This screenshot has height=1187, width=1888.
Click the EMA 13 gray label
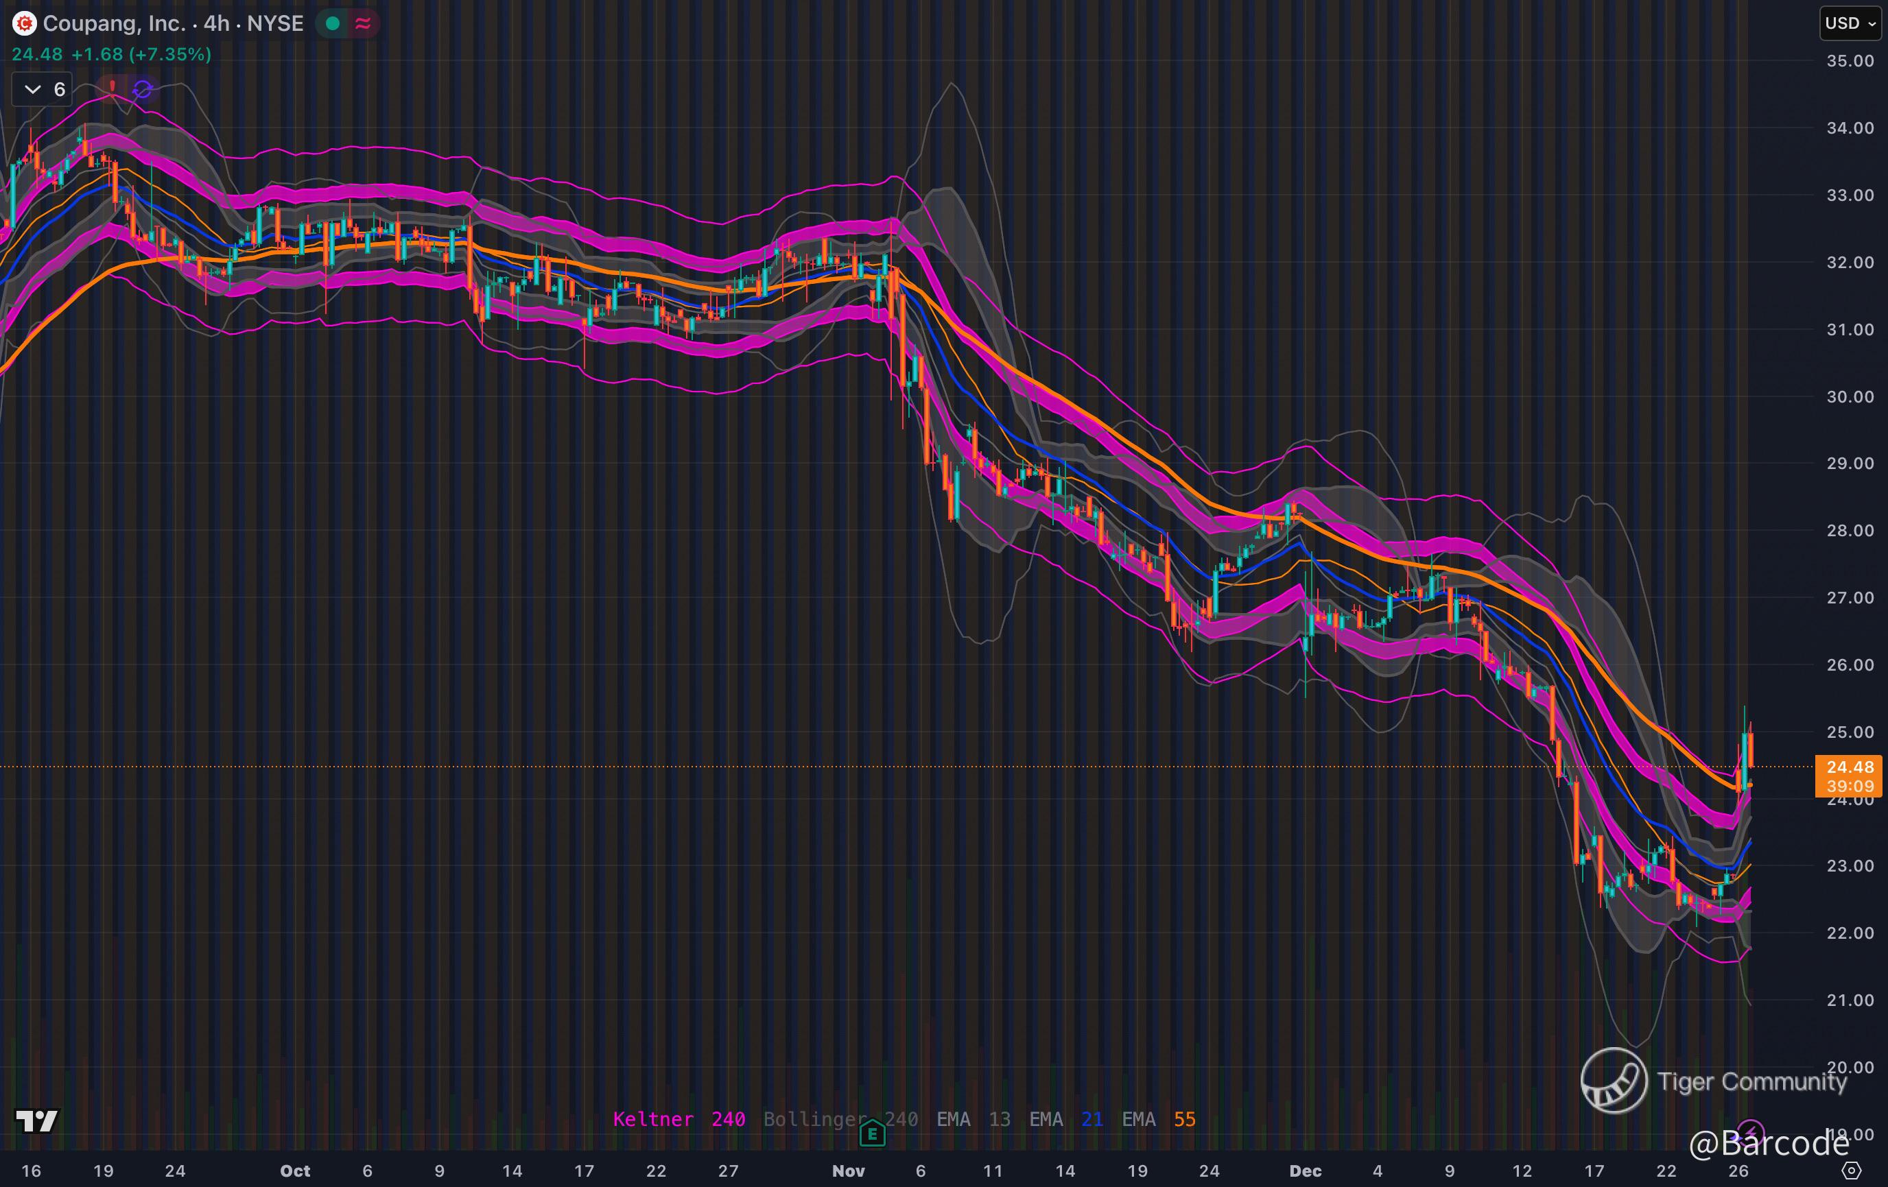pyautogui.click(x=973, y=1119)
